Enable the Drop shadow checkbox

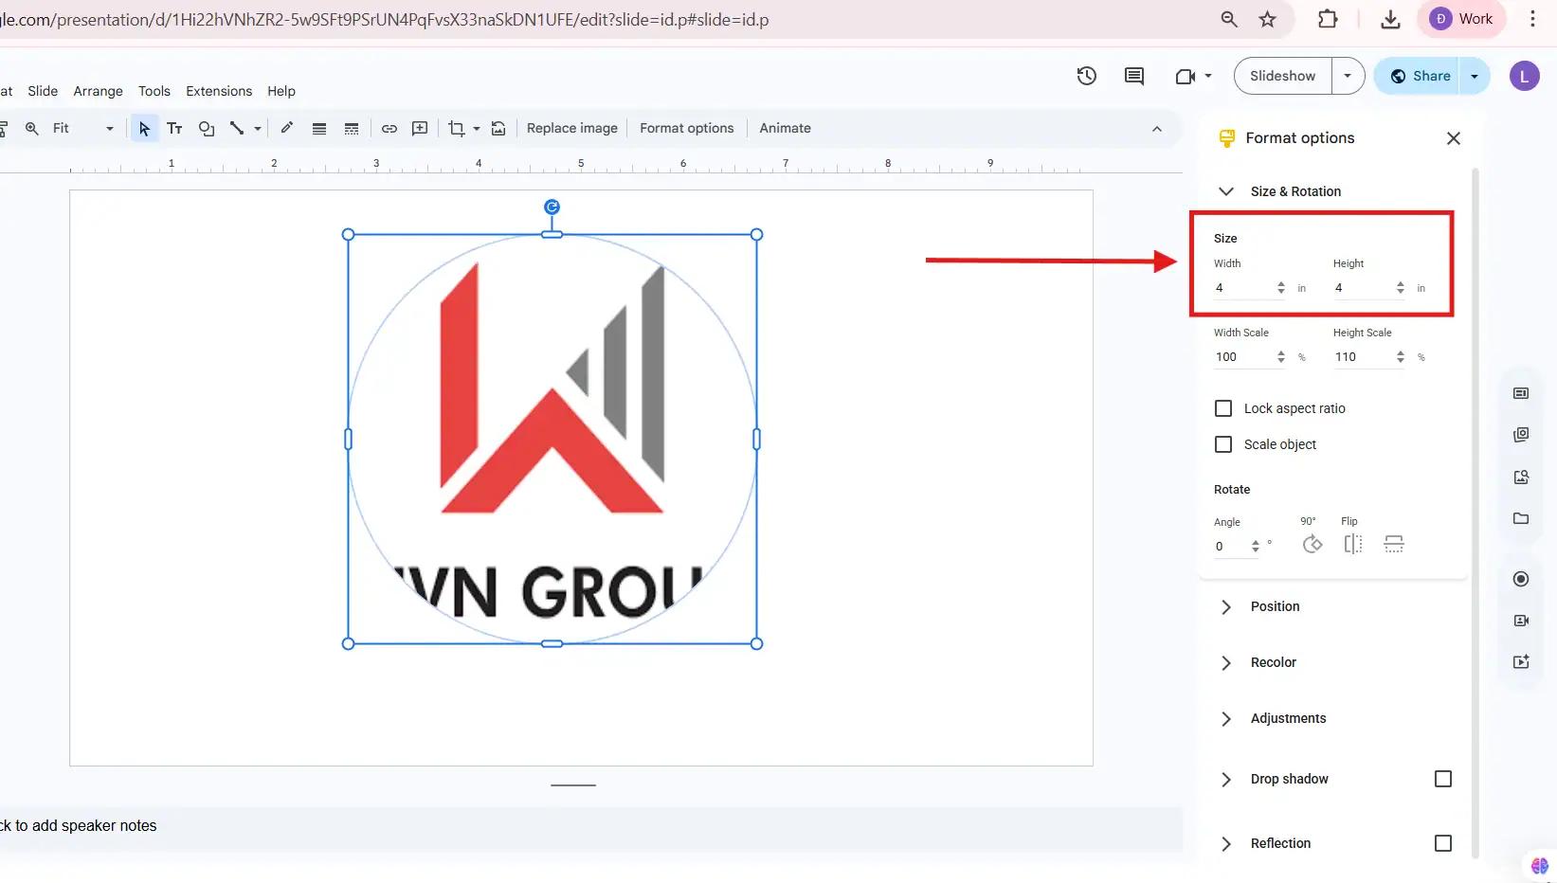pyautogui.click(x=1442, y=779)
